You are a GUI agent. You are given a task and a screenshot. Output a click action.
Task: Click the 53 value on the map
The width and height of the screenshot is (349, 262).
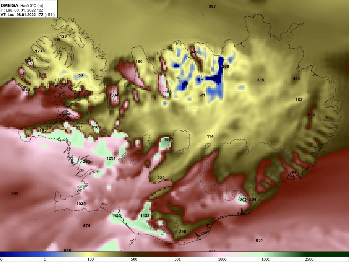pyautogui.click(x=81, y=75)
